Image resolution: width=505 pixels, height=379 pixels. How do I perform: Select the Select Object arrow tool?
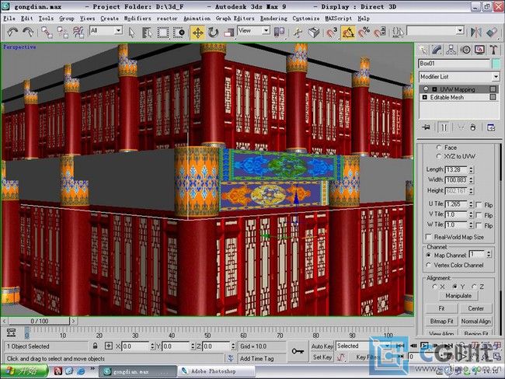131,32
